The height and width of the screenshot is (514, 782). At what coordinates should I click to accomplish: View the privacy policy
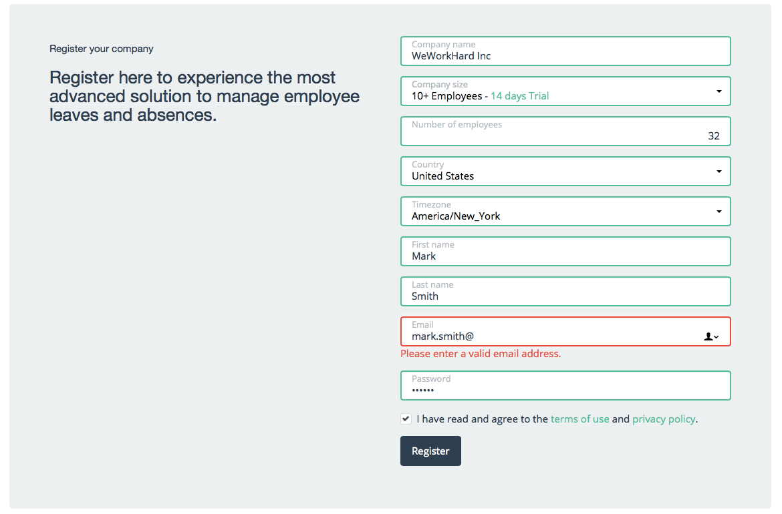(x=663, y=419)
